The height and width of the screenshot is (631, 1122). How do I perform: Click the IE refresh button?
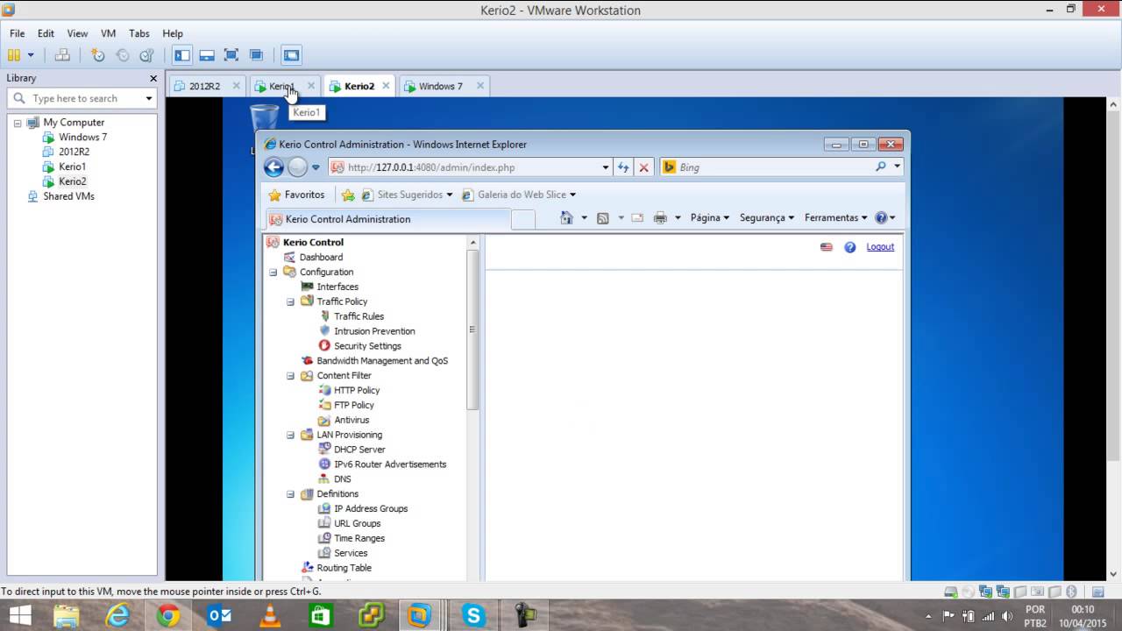[x=623, y=167]
